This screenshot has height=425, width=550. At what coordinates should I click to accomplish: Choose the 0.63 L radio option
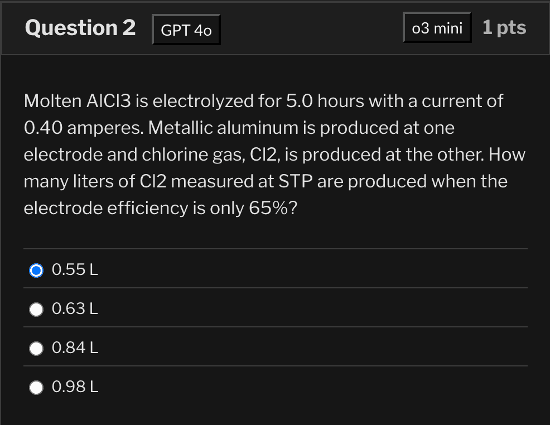[36, 309]
